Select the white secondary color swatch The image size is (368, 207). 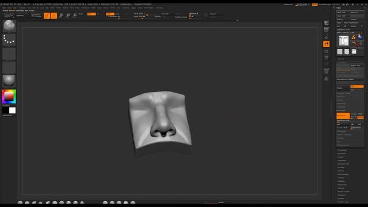pos(12,110)
